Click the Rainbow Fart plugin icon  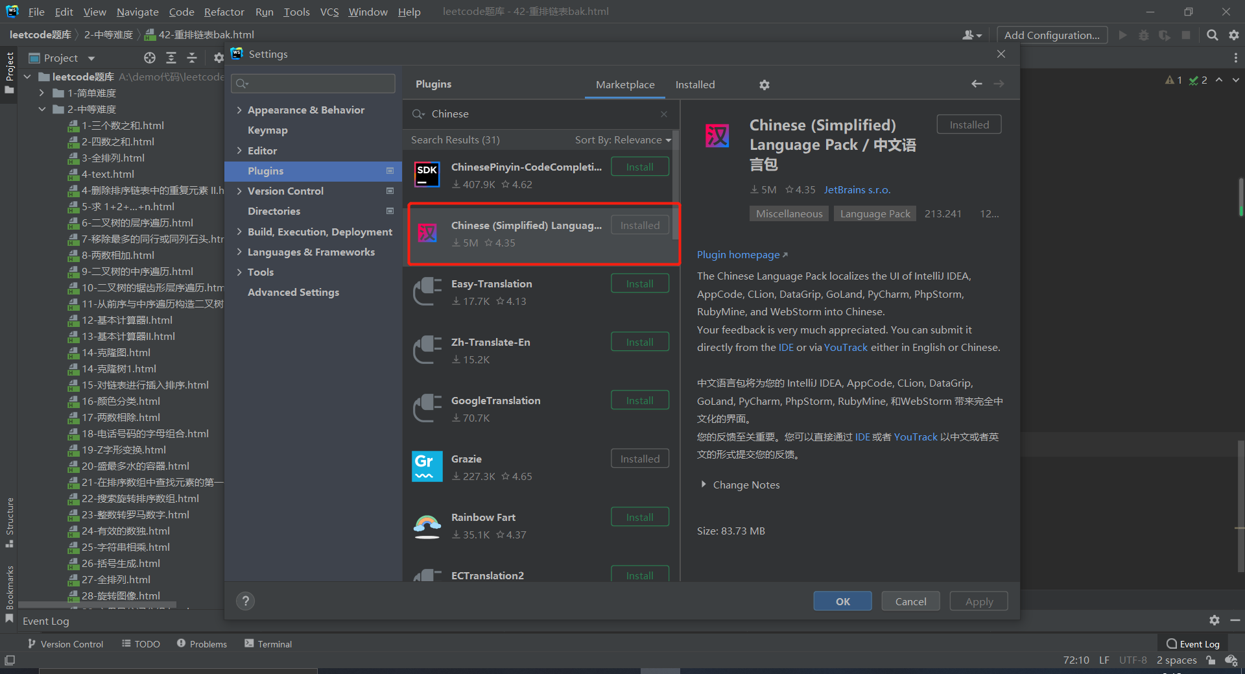tap(427, 525)
